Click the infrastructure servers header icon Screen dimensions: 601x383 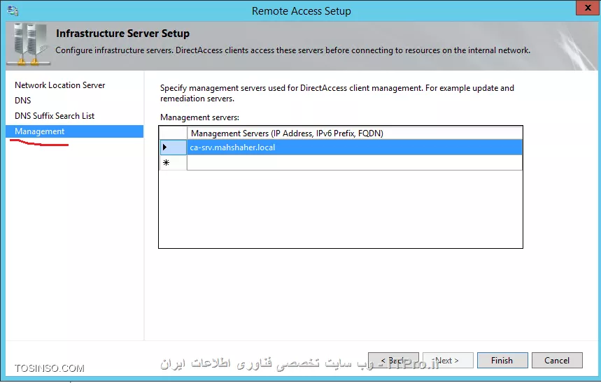pos(30,45)
